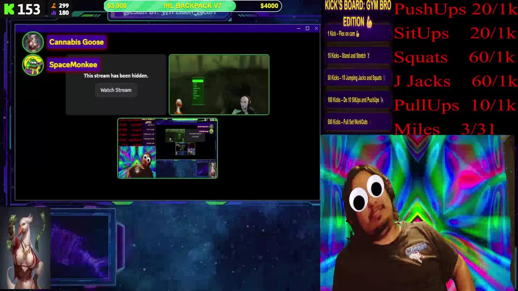Click the Miles 3/31 counter

pos(445,129)
